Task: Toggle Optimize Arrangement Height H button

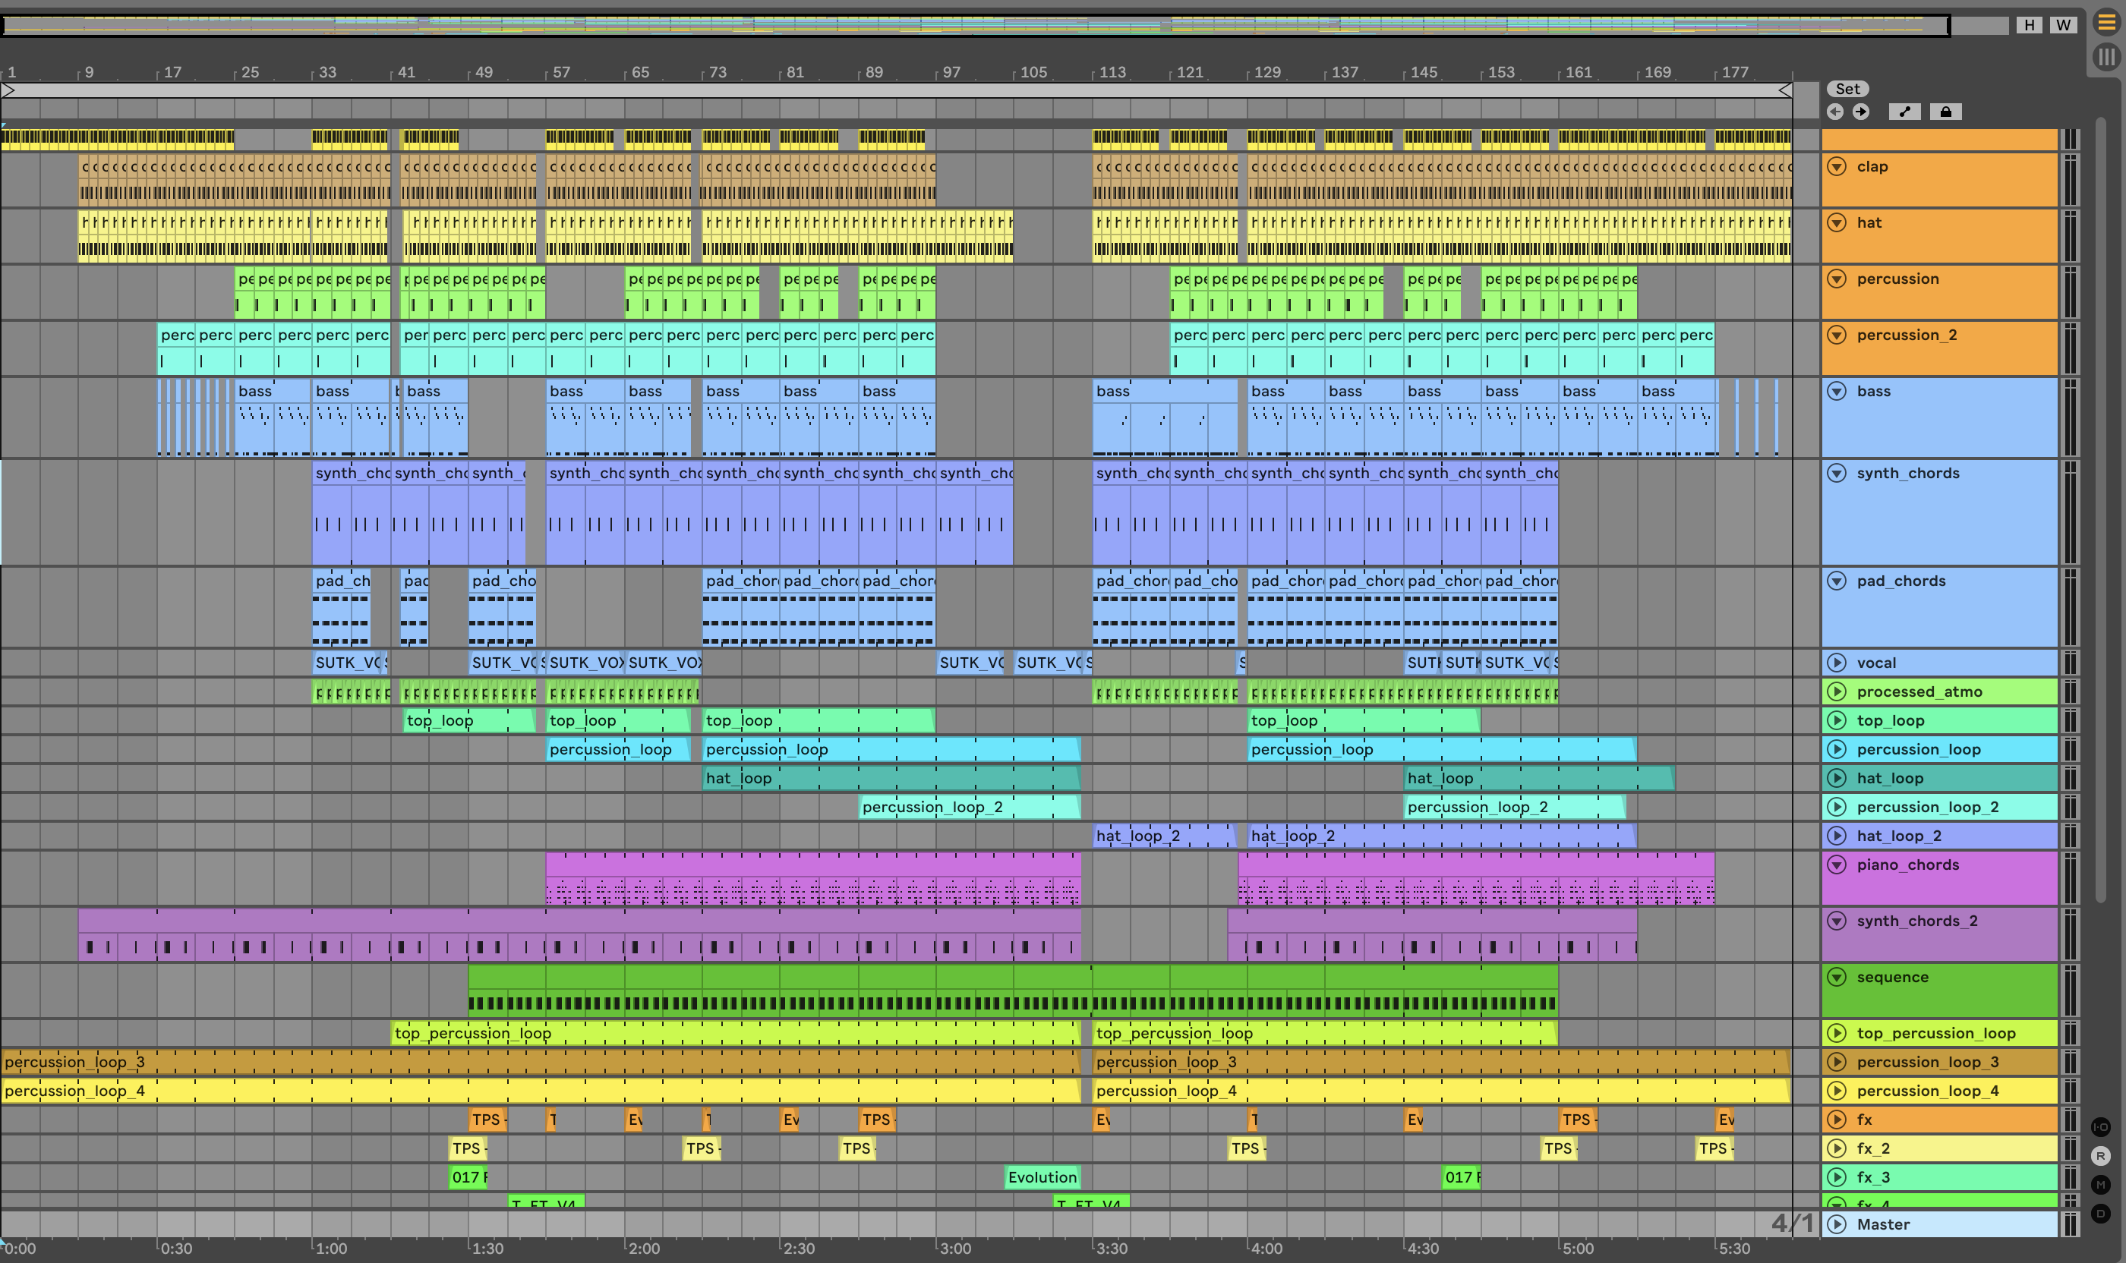Action: coord(2029,25)
